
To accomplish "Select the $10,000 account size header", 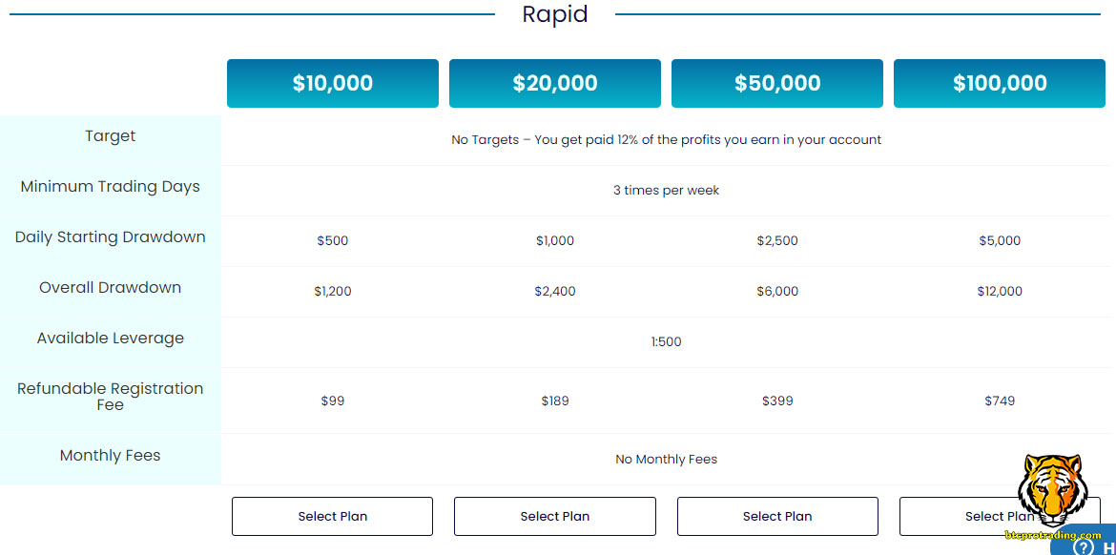I will [x=333, y=83].
